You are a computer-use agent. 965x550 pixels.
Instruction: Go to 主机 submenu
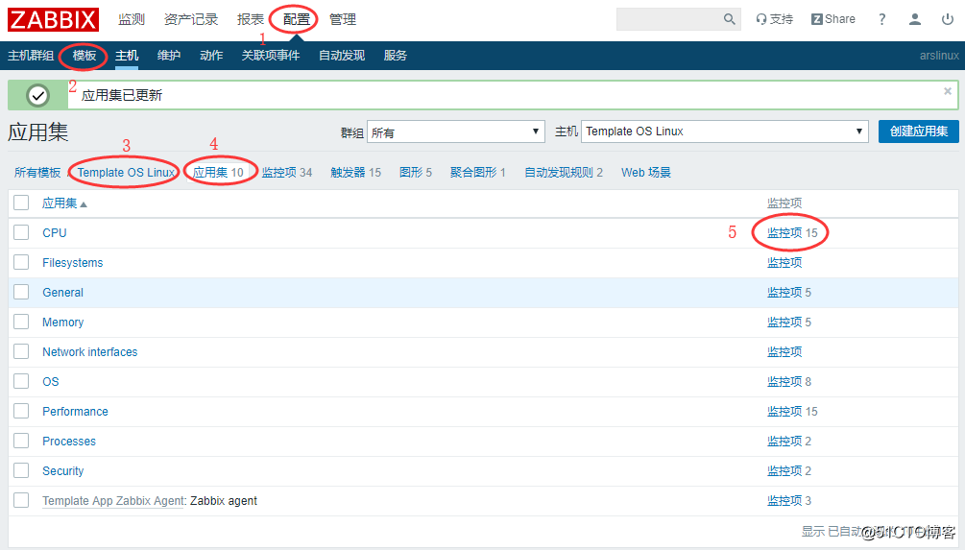tap(127, 56)
